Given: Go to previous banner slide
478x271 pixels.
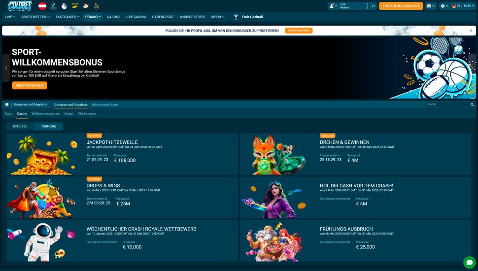Looking at the screenshot, I should coord(6,68).
